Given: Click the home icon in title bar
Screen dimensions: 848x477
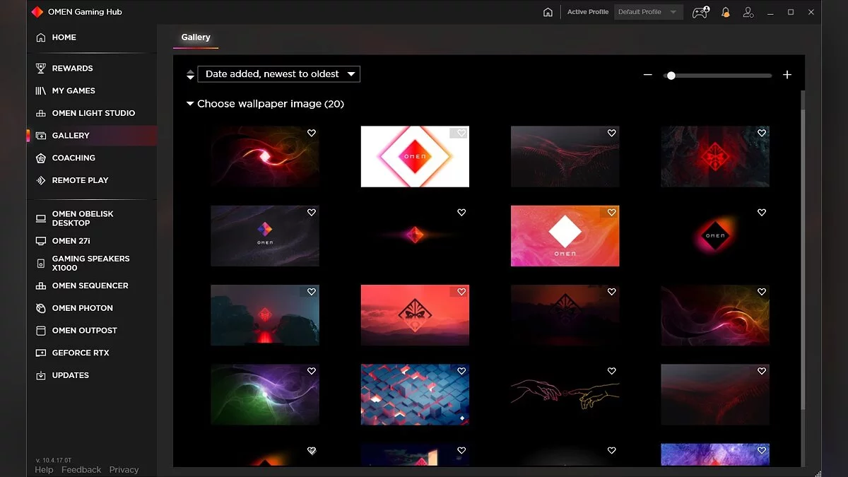Looking at the screenshot, I should pos(548,12).
